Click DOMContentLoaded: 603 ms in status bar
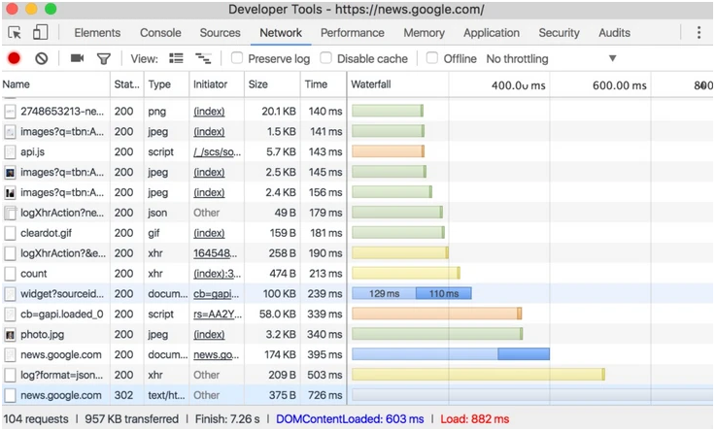Viewport: 716px width, 431px height. point(350,419)
